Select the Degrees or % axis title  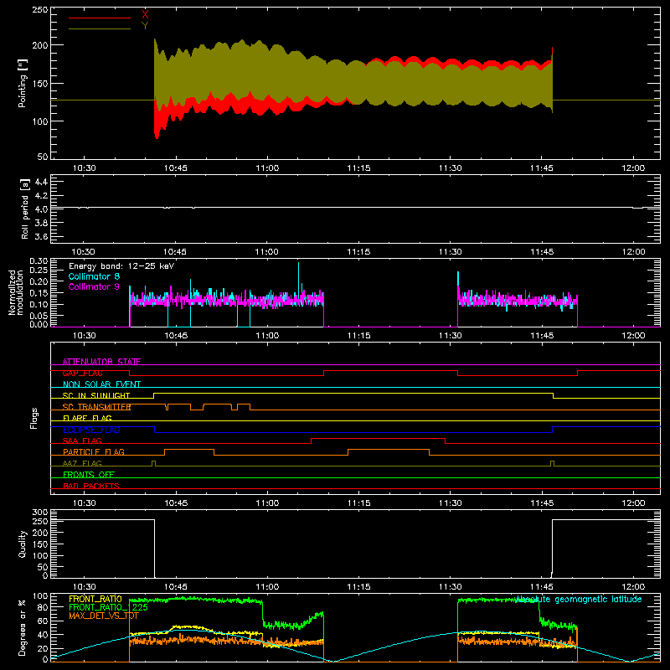coord(23,627)
